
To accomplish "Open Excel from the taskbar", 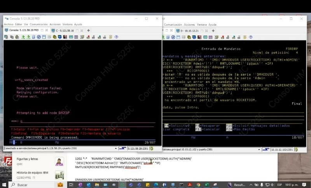I will click(x=206, y=185).
